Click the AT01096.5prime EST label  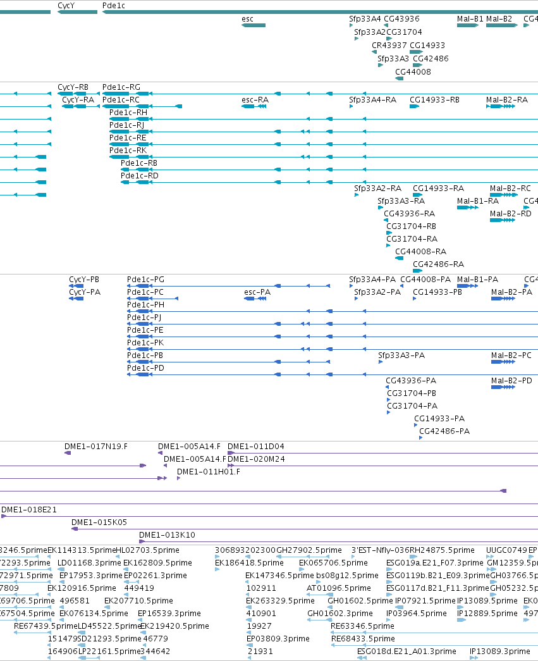tap(339, 588)
